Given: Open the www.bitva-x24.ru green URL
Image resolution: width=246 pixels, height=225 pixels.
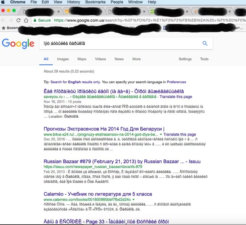Looking at the screenshot, I should 101,134.
